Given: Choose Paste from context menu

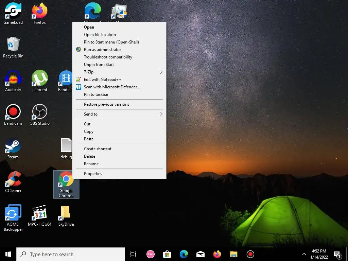Looking at the screenshot, I should tap(119, 139).
